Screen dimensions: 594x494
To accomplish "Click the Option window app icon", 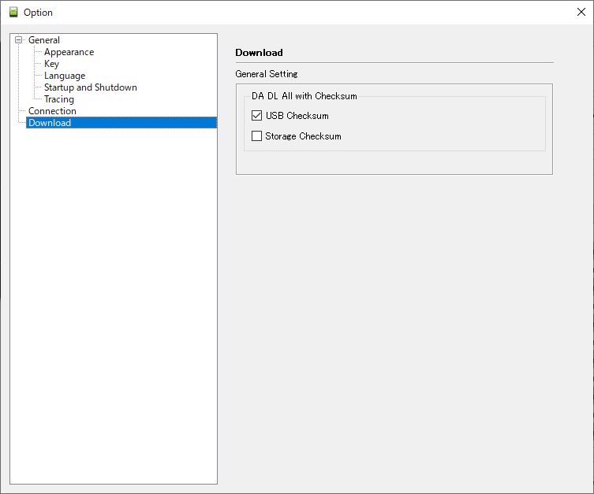I will (x=13, y=12).
